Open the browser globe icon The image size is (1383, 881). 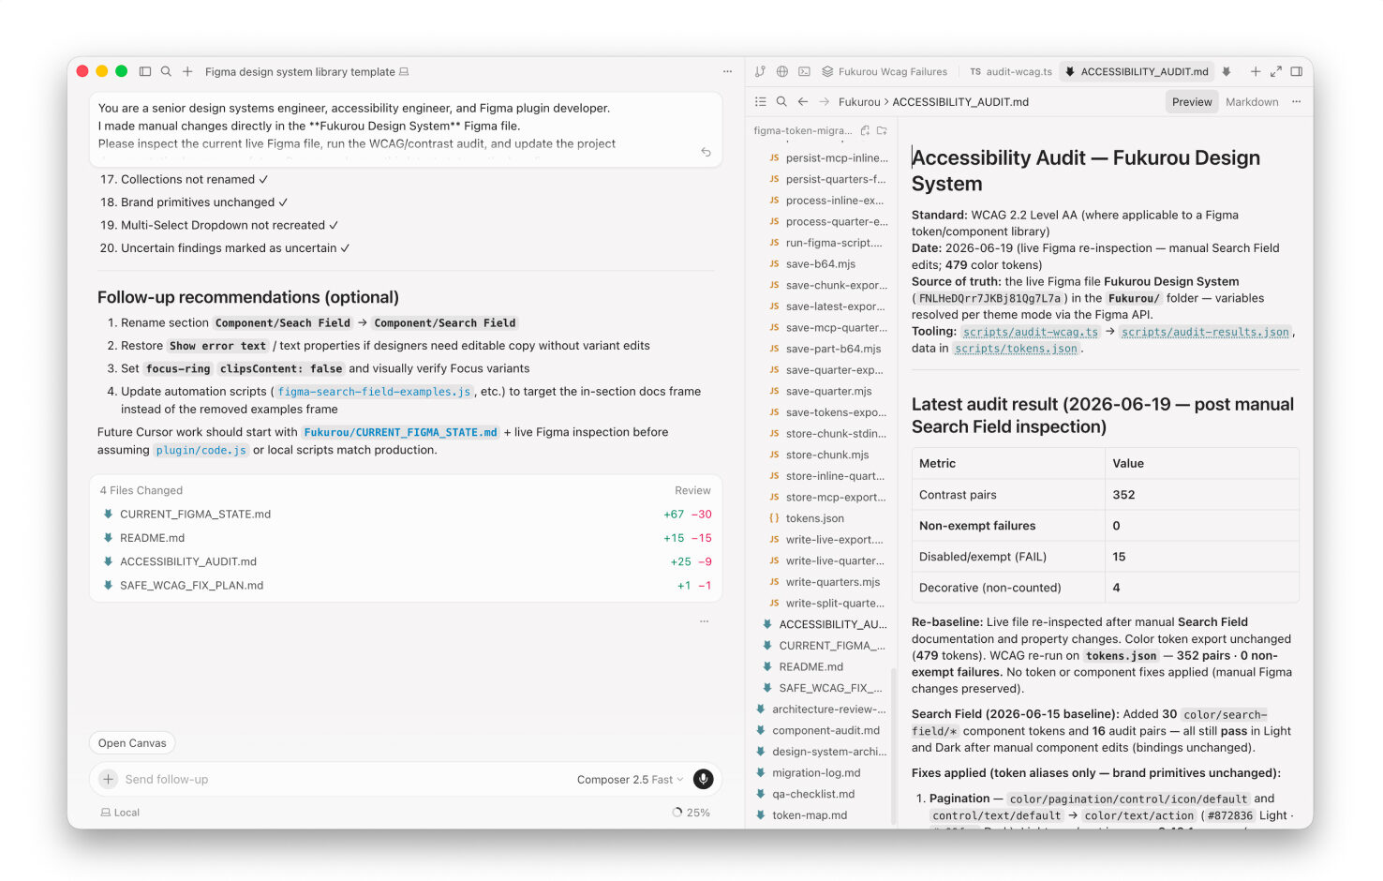coord(782,71)
